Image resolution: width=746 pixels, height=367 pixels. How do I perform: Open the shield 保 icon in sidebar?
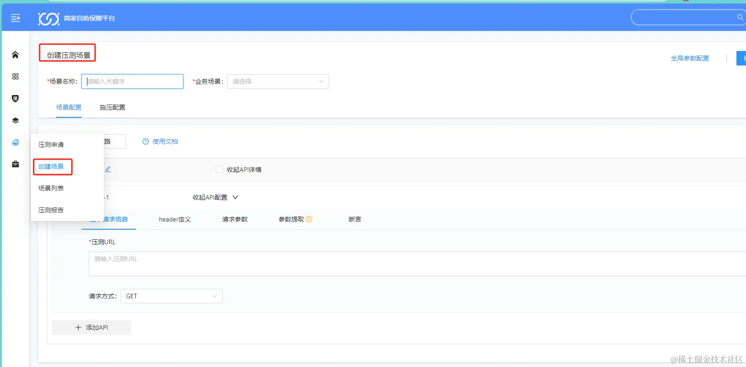15,98
